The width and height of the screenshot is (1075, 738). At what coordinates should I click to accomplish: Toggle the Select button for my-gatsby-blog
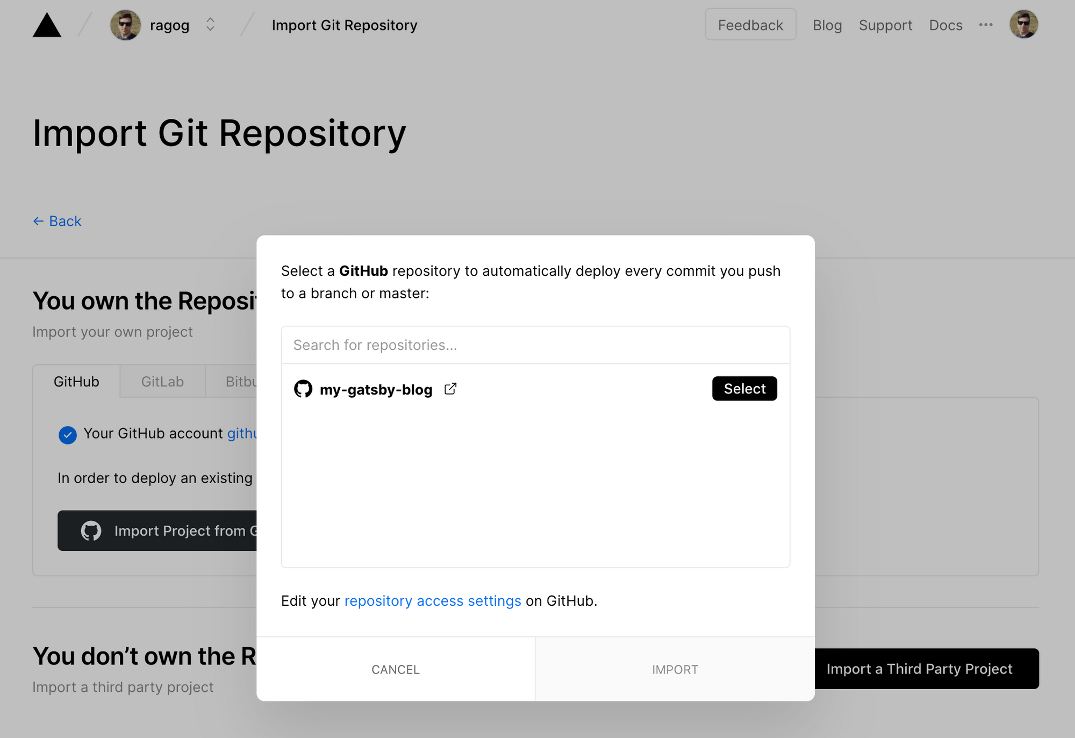(x=744, y=388)
